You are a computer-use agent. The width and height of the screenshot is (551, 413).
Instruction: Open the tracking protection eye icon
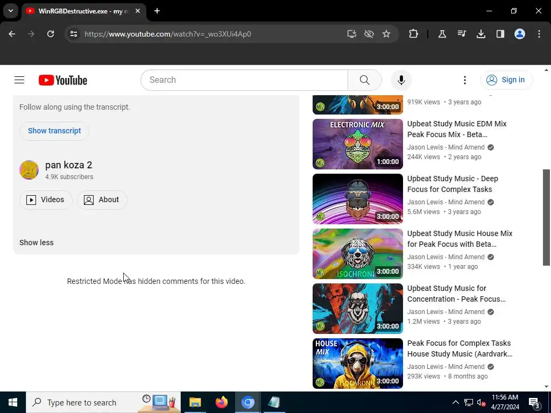click(x=369, y=34)
